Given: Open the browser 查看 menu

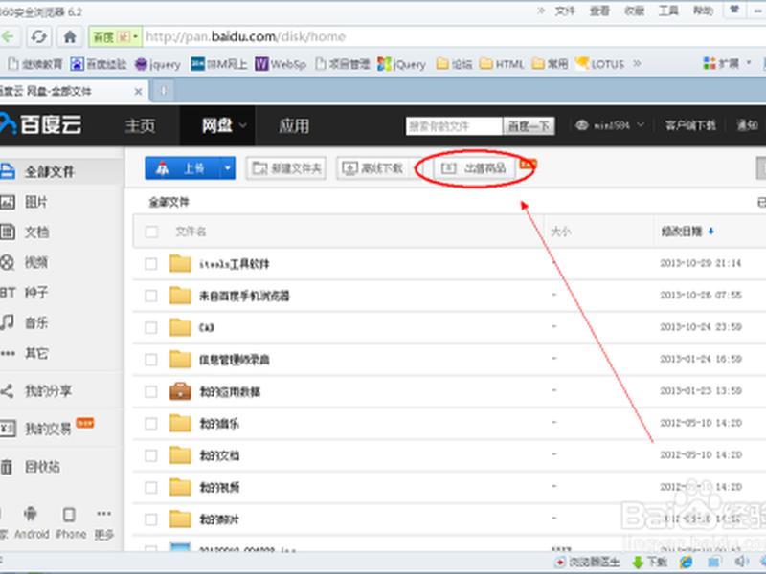Looking at the screenshot, I should click(x=599, y=11).
